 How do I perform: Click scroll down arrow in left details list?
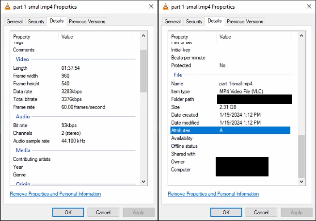click(x=143, y=182)
